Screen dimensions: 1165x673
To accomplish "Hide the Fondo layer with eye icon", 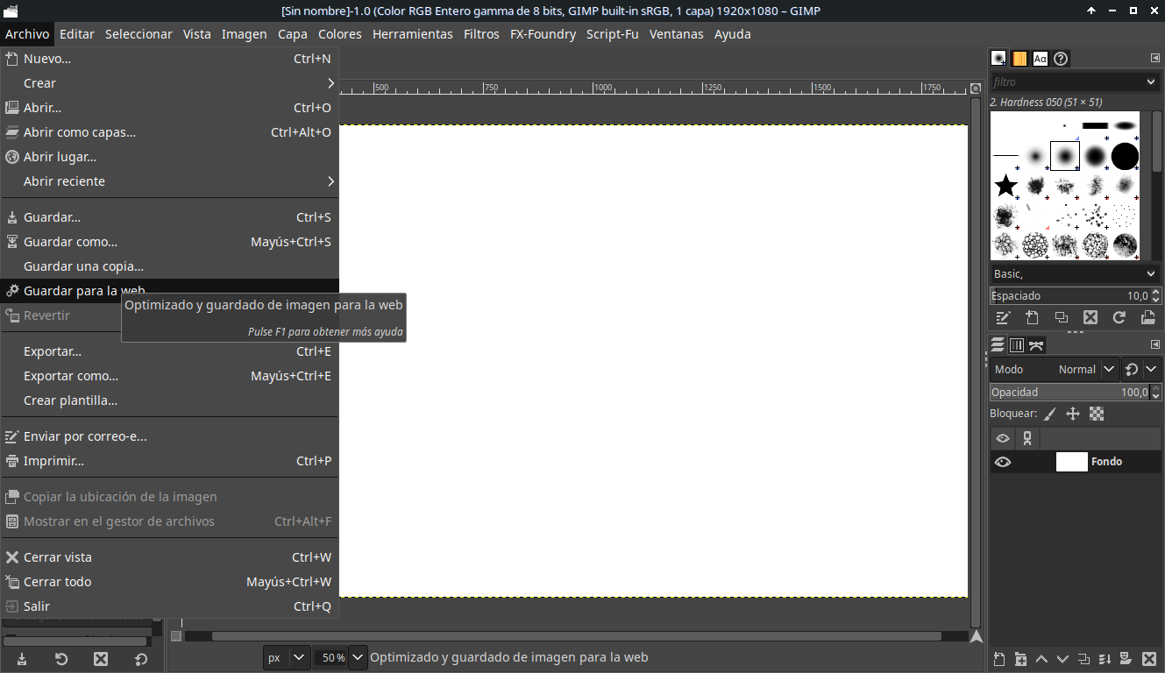I will click(1003, 462).
